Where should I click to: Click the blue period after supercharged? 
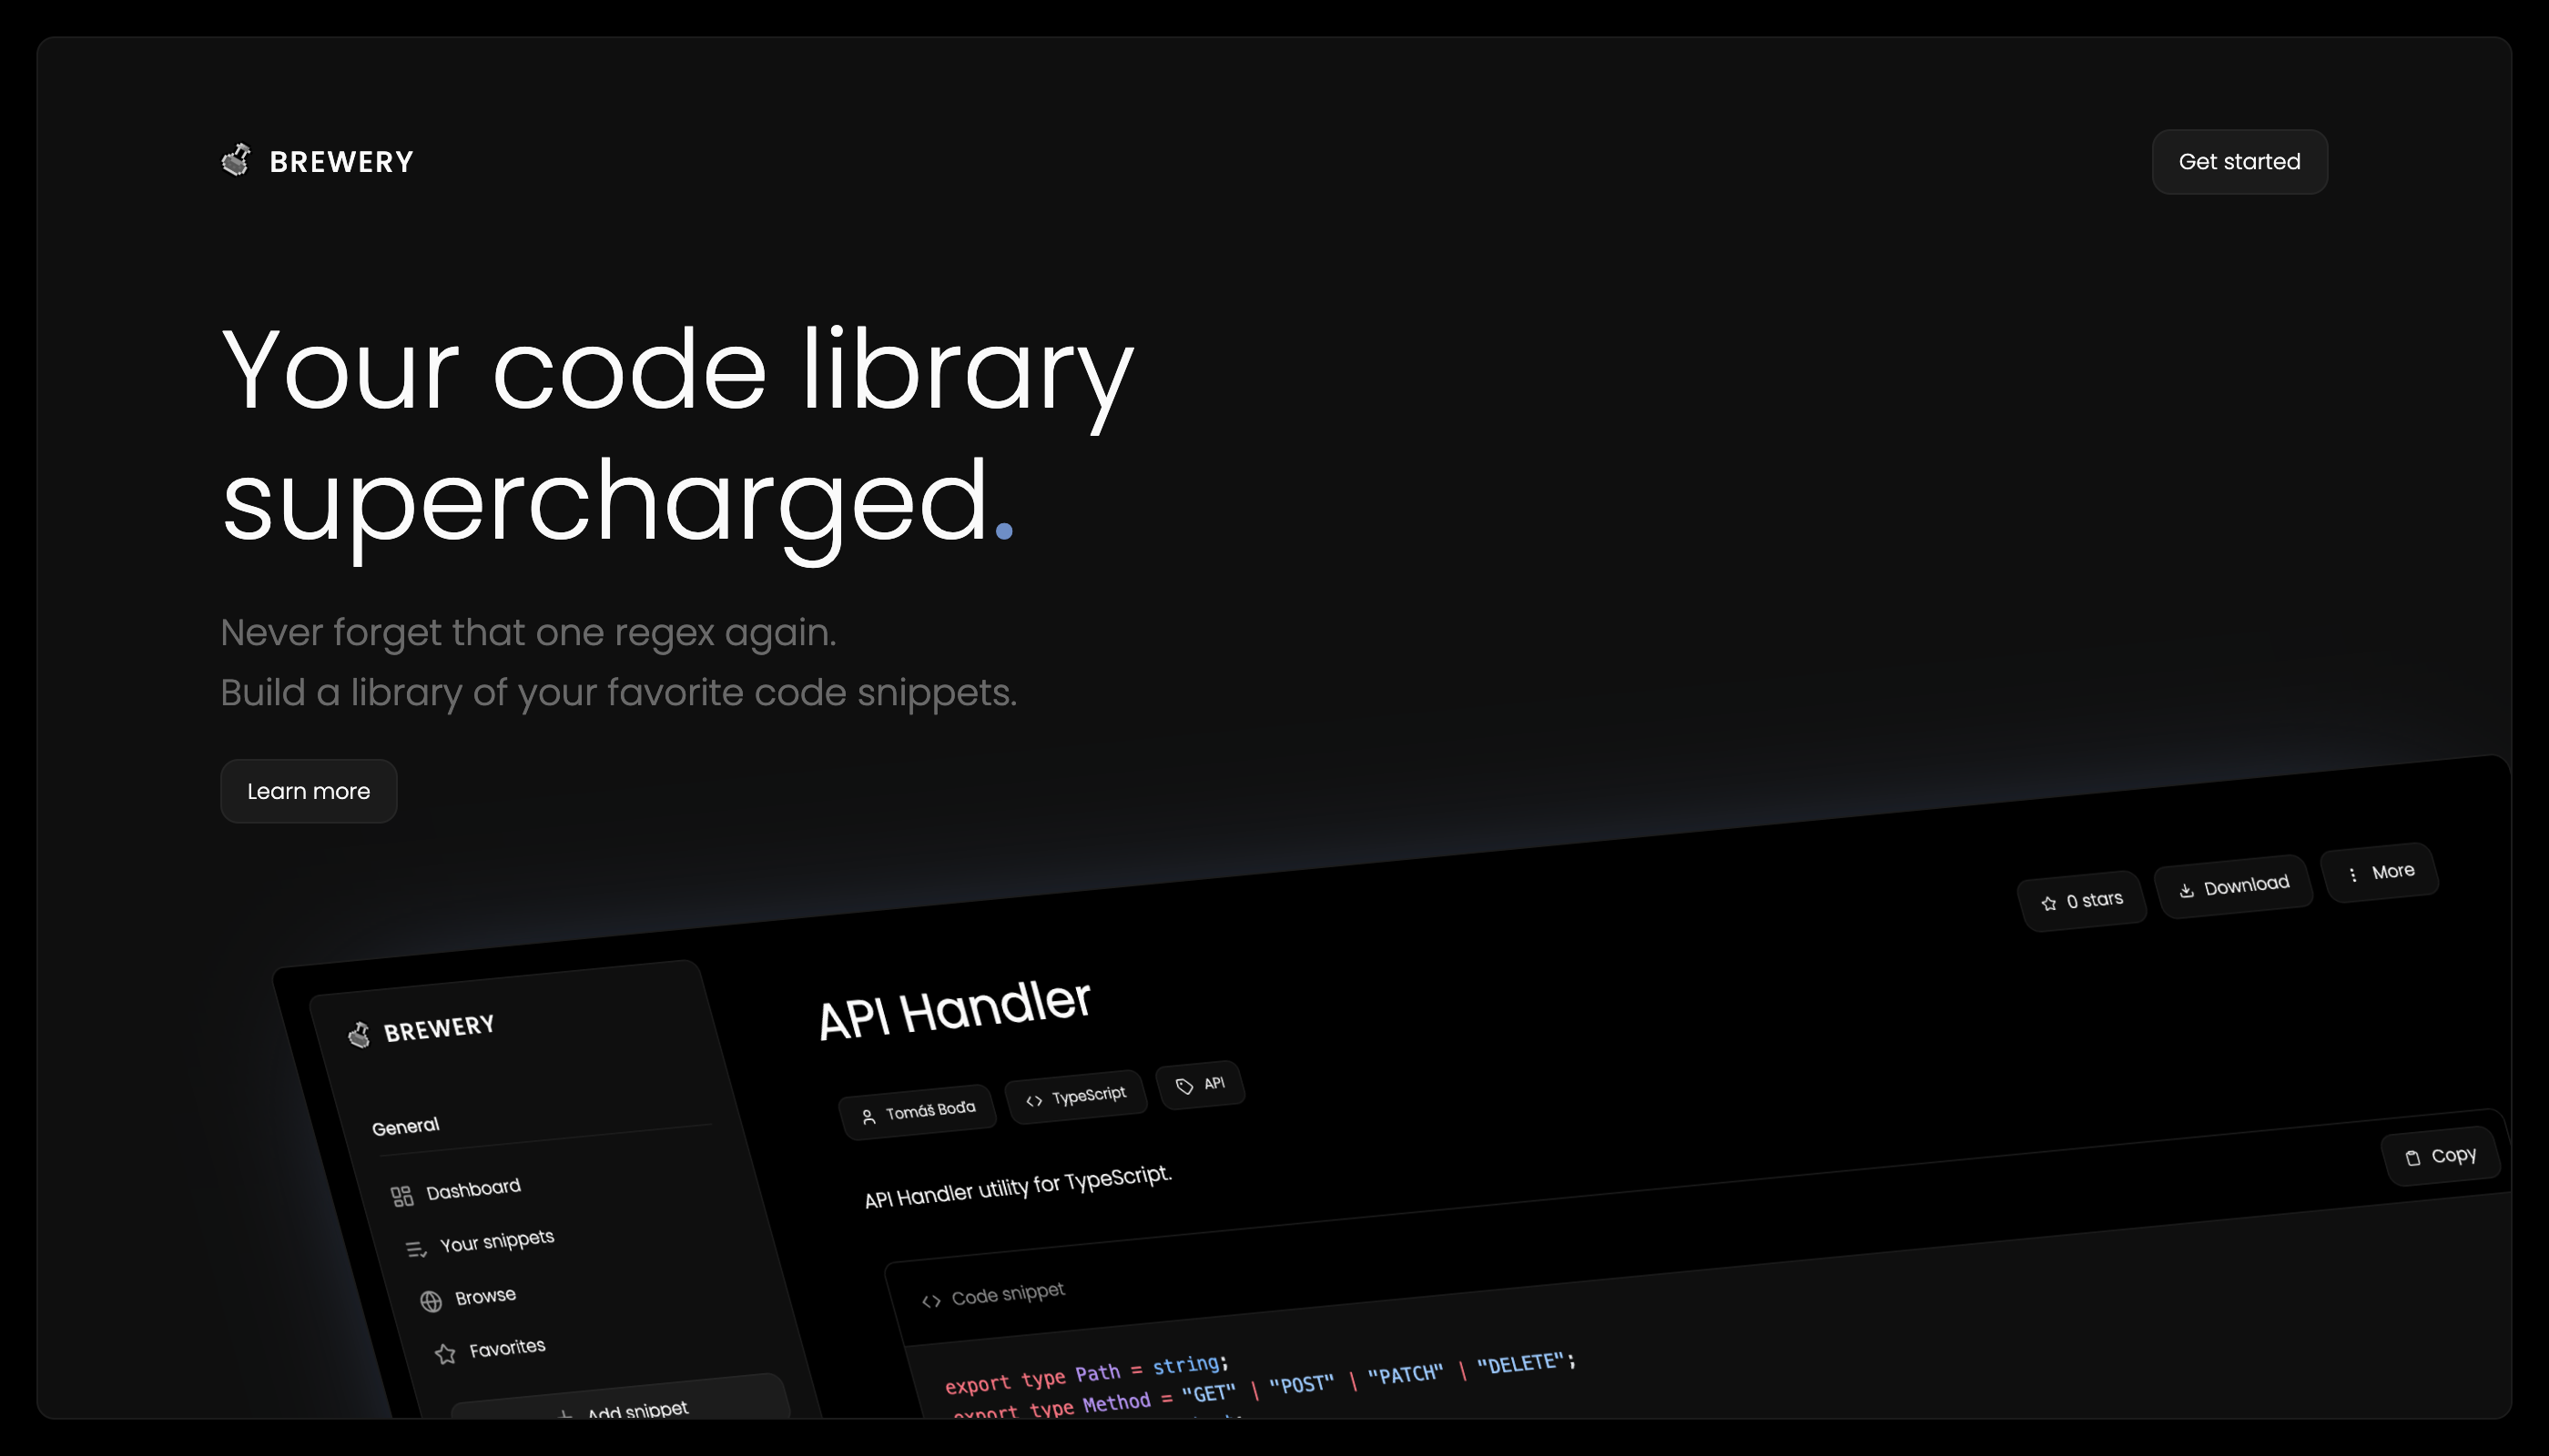[1004, 530]
